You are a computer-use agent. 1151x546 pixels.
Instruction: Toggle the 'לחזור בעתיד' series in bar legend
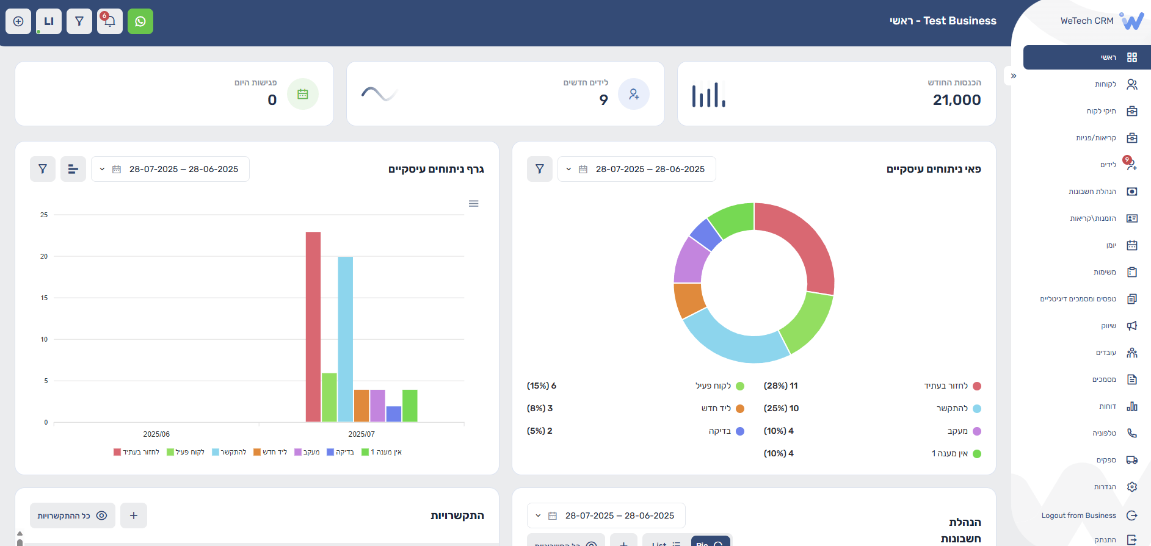coord(136,452)
